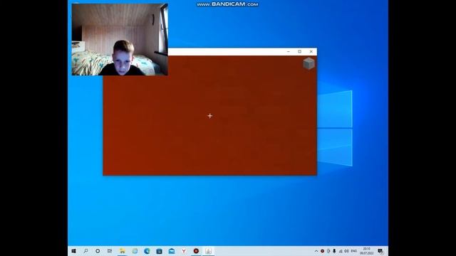Open the notification center icon

380,251
